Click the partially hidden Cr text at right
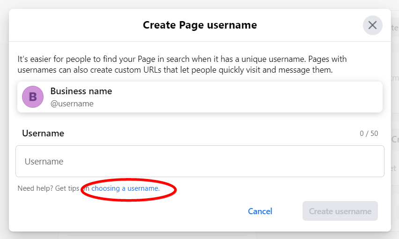This screenshot has height=239, width=399. [395, 140]
